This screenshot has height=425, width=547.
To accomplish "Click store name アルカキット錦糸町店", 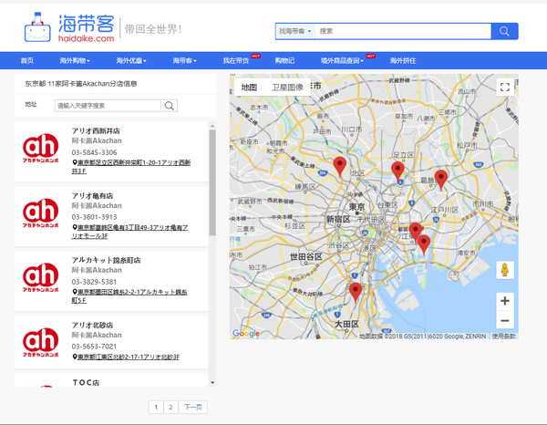I will click(106, 260).
